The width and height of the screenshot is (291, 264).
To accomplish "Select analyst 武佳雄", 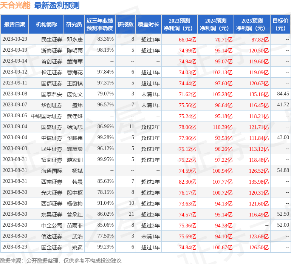I will click(75, 116).
